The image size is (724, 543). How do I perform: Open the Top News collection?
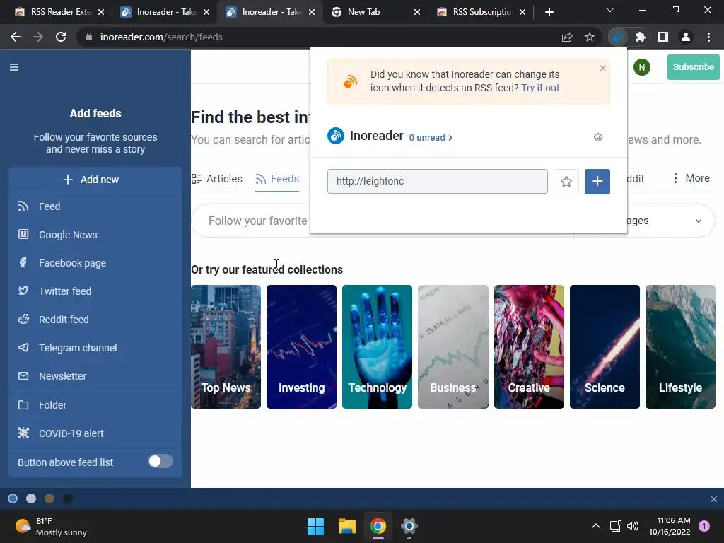click(x=226, y=346)
